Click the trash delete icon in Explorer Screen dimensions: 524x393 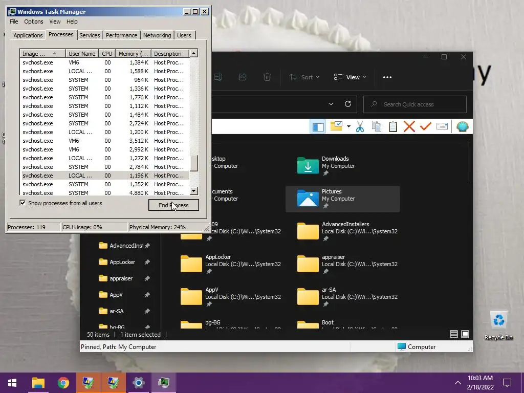267,77
